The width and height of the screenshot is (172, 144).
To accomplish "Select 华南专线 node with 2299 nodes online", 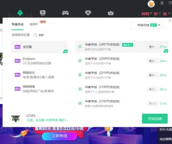I will pos(122,61).
